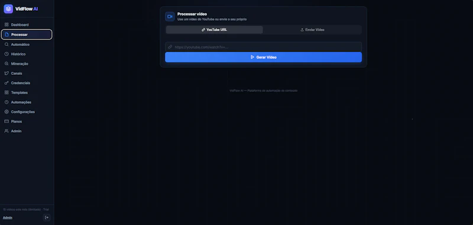
Task: Open Credenciais in sidebar
Action: coord(27,83)
